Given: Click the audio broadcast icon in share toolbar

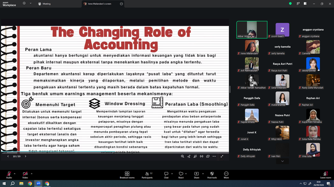Looking at the screenshot, I should (201, 156).
